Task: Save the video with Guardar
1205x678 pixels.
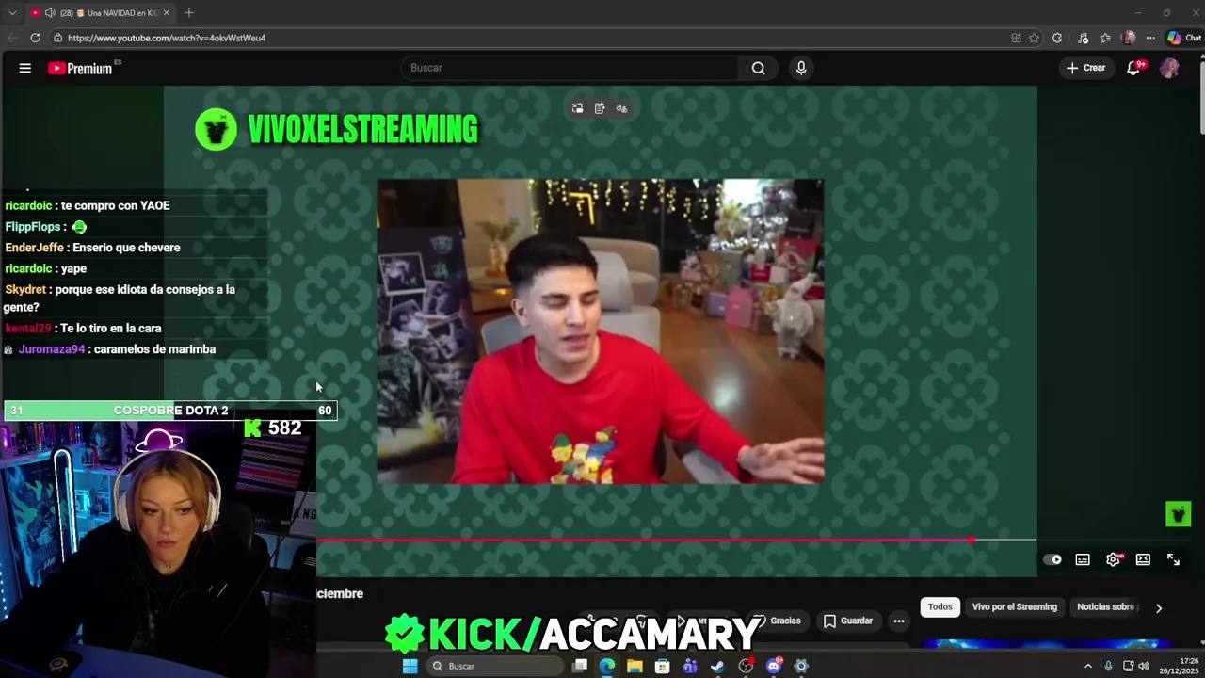Action: tap(847, 621)
